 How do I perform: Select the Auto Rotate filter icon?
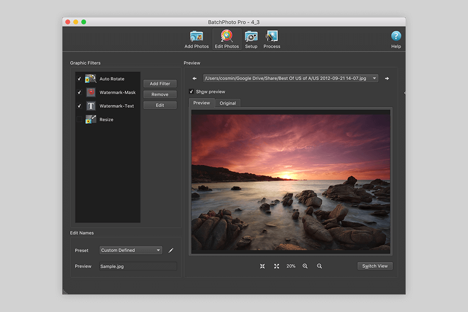pos(91,79)
